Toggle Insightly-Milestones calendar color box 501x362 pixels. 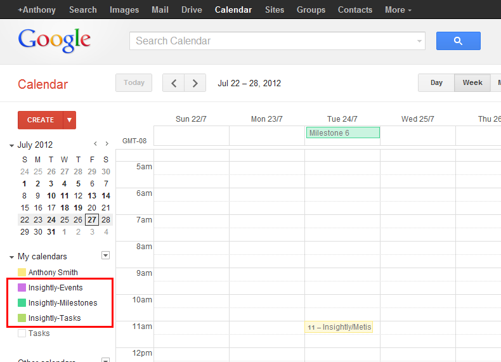pyautogui.click(x=22, y=302)
